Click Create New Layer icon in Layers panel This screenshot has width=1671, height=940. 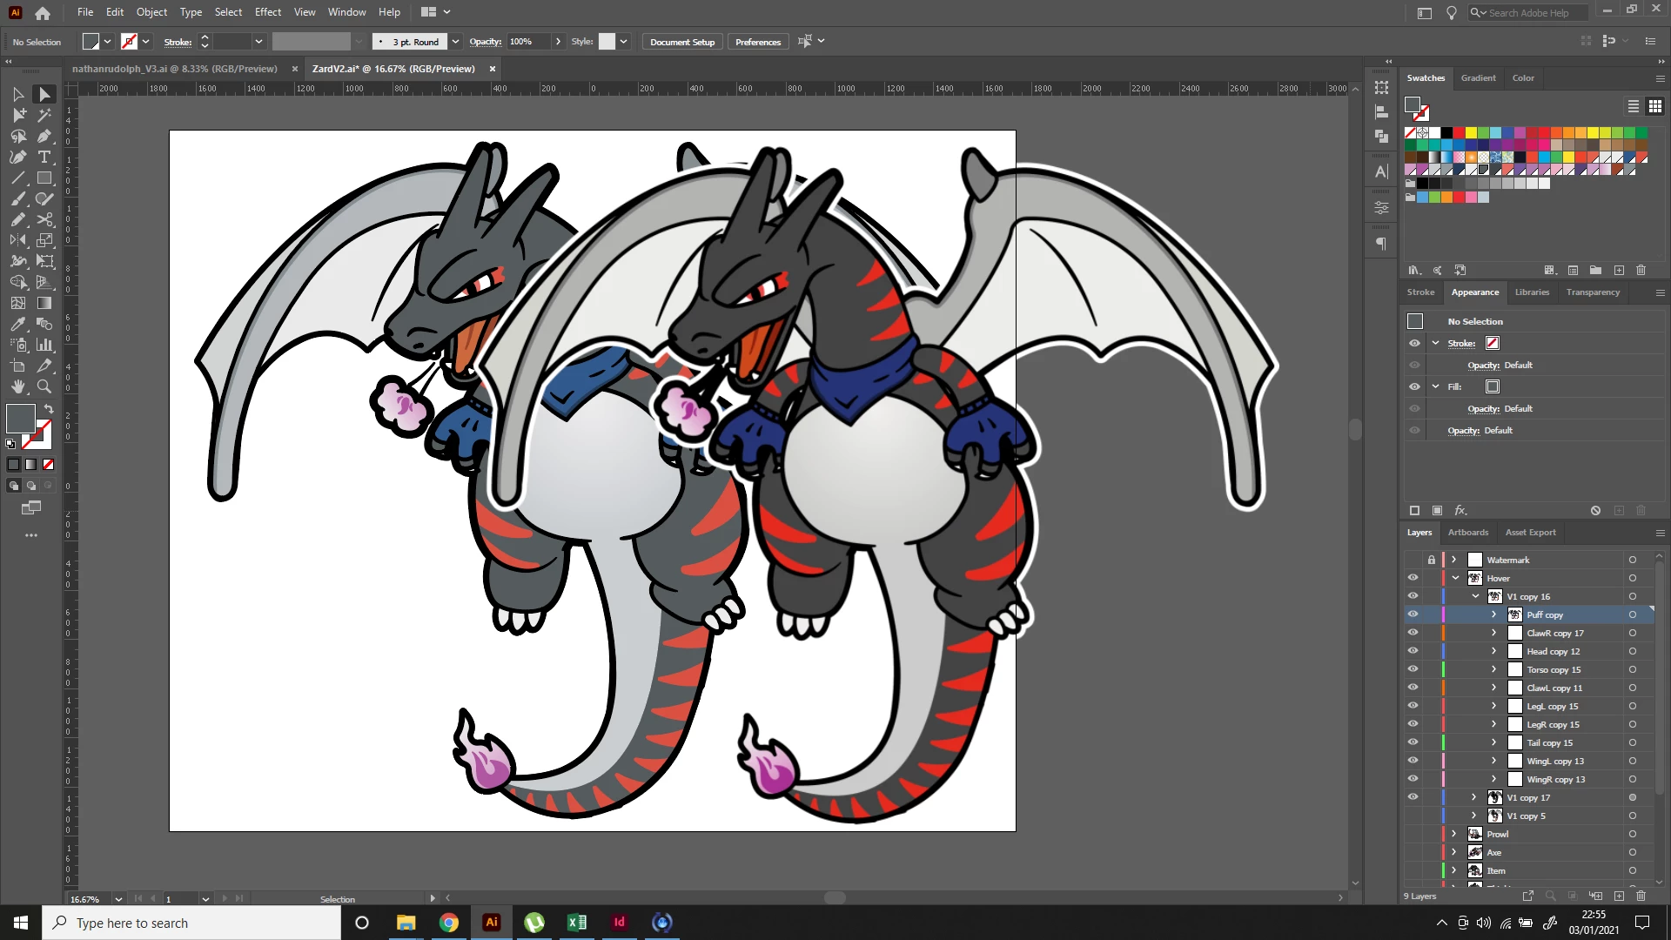[1619, 896]
